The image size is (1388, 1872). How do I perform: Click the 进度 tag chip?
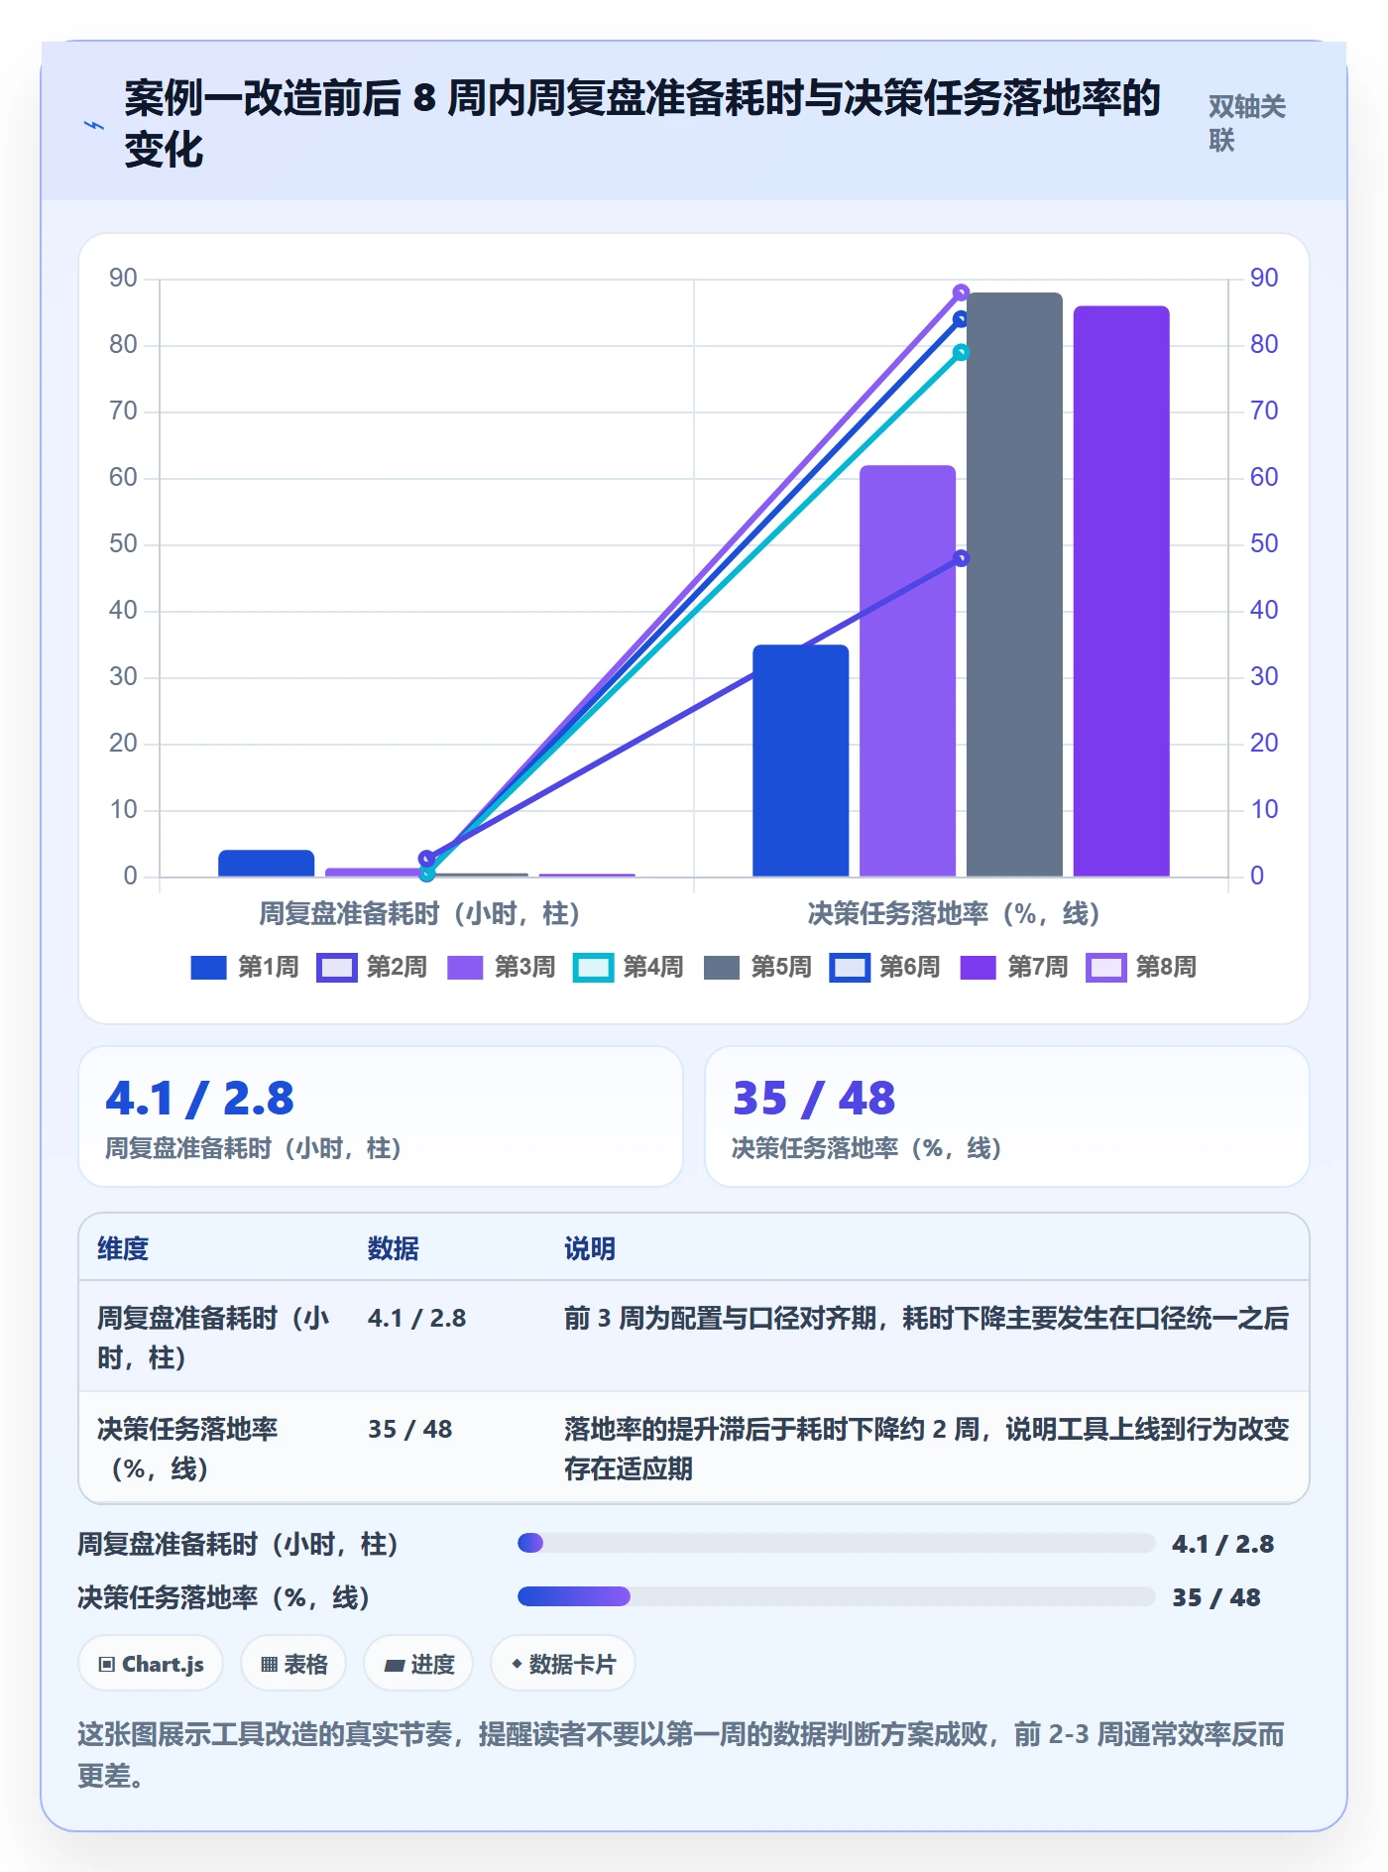point(418,1664)
